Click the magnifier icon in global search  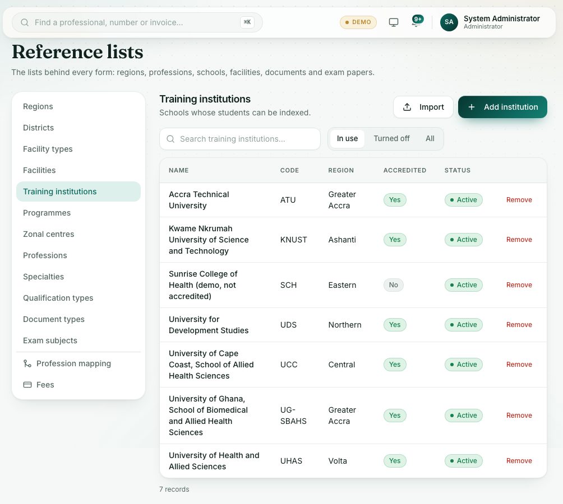click(25, 22)
